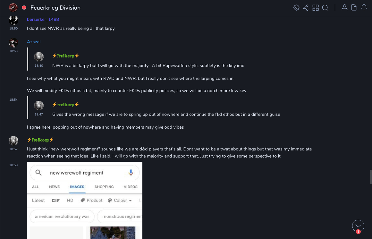
Task: Click Azazel's profile avatar
Action: click(13, 43)
